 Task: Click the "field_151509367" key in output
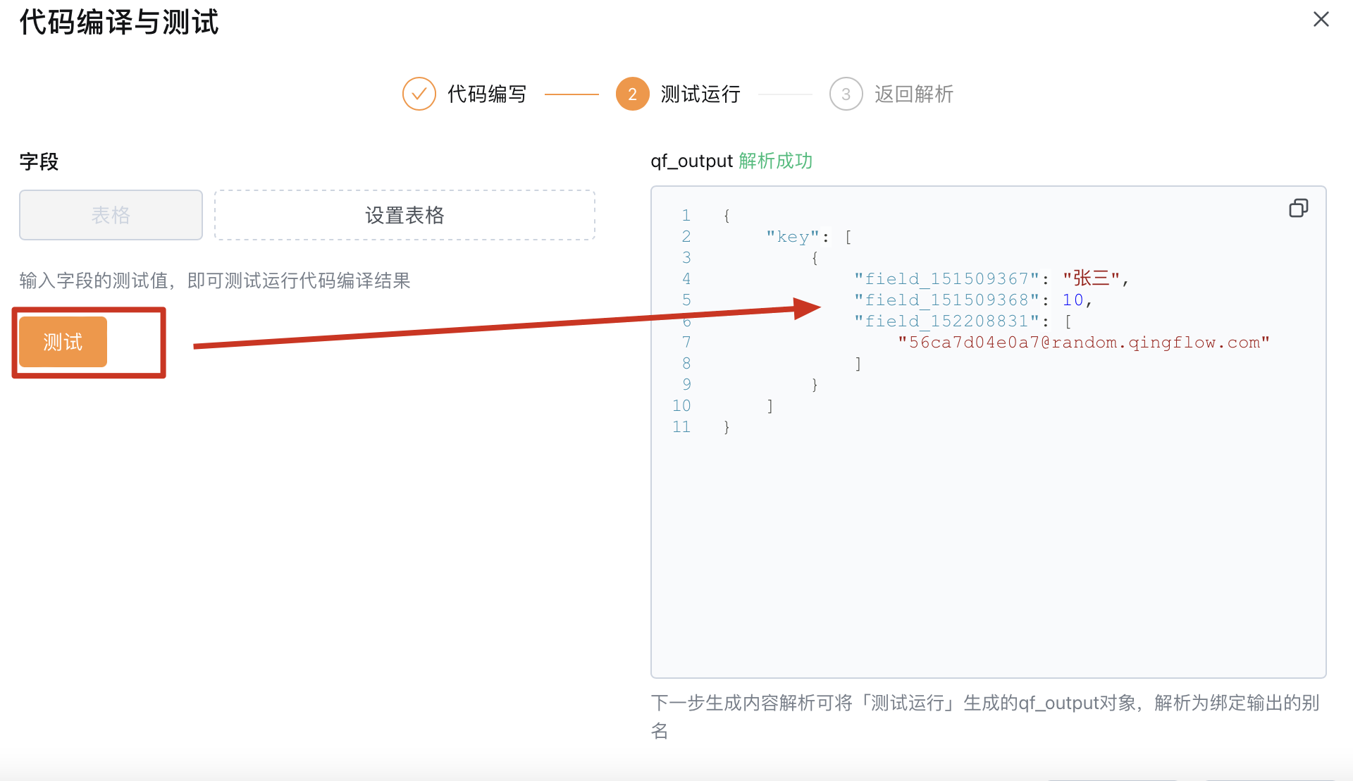[x=946, y=279]
